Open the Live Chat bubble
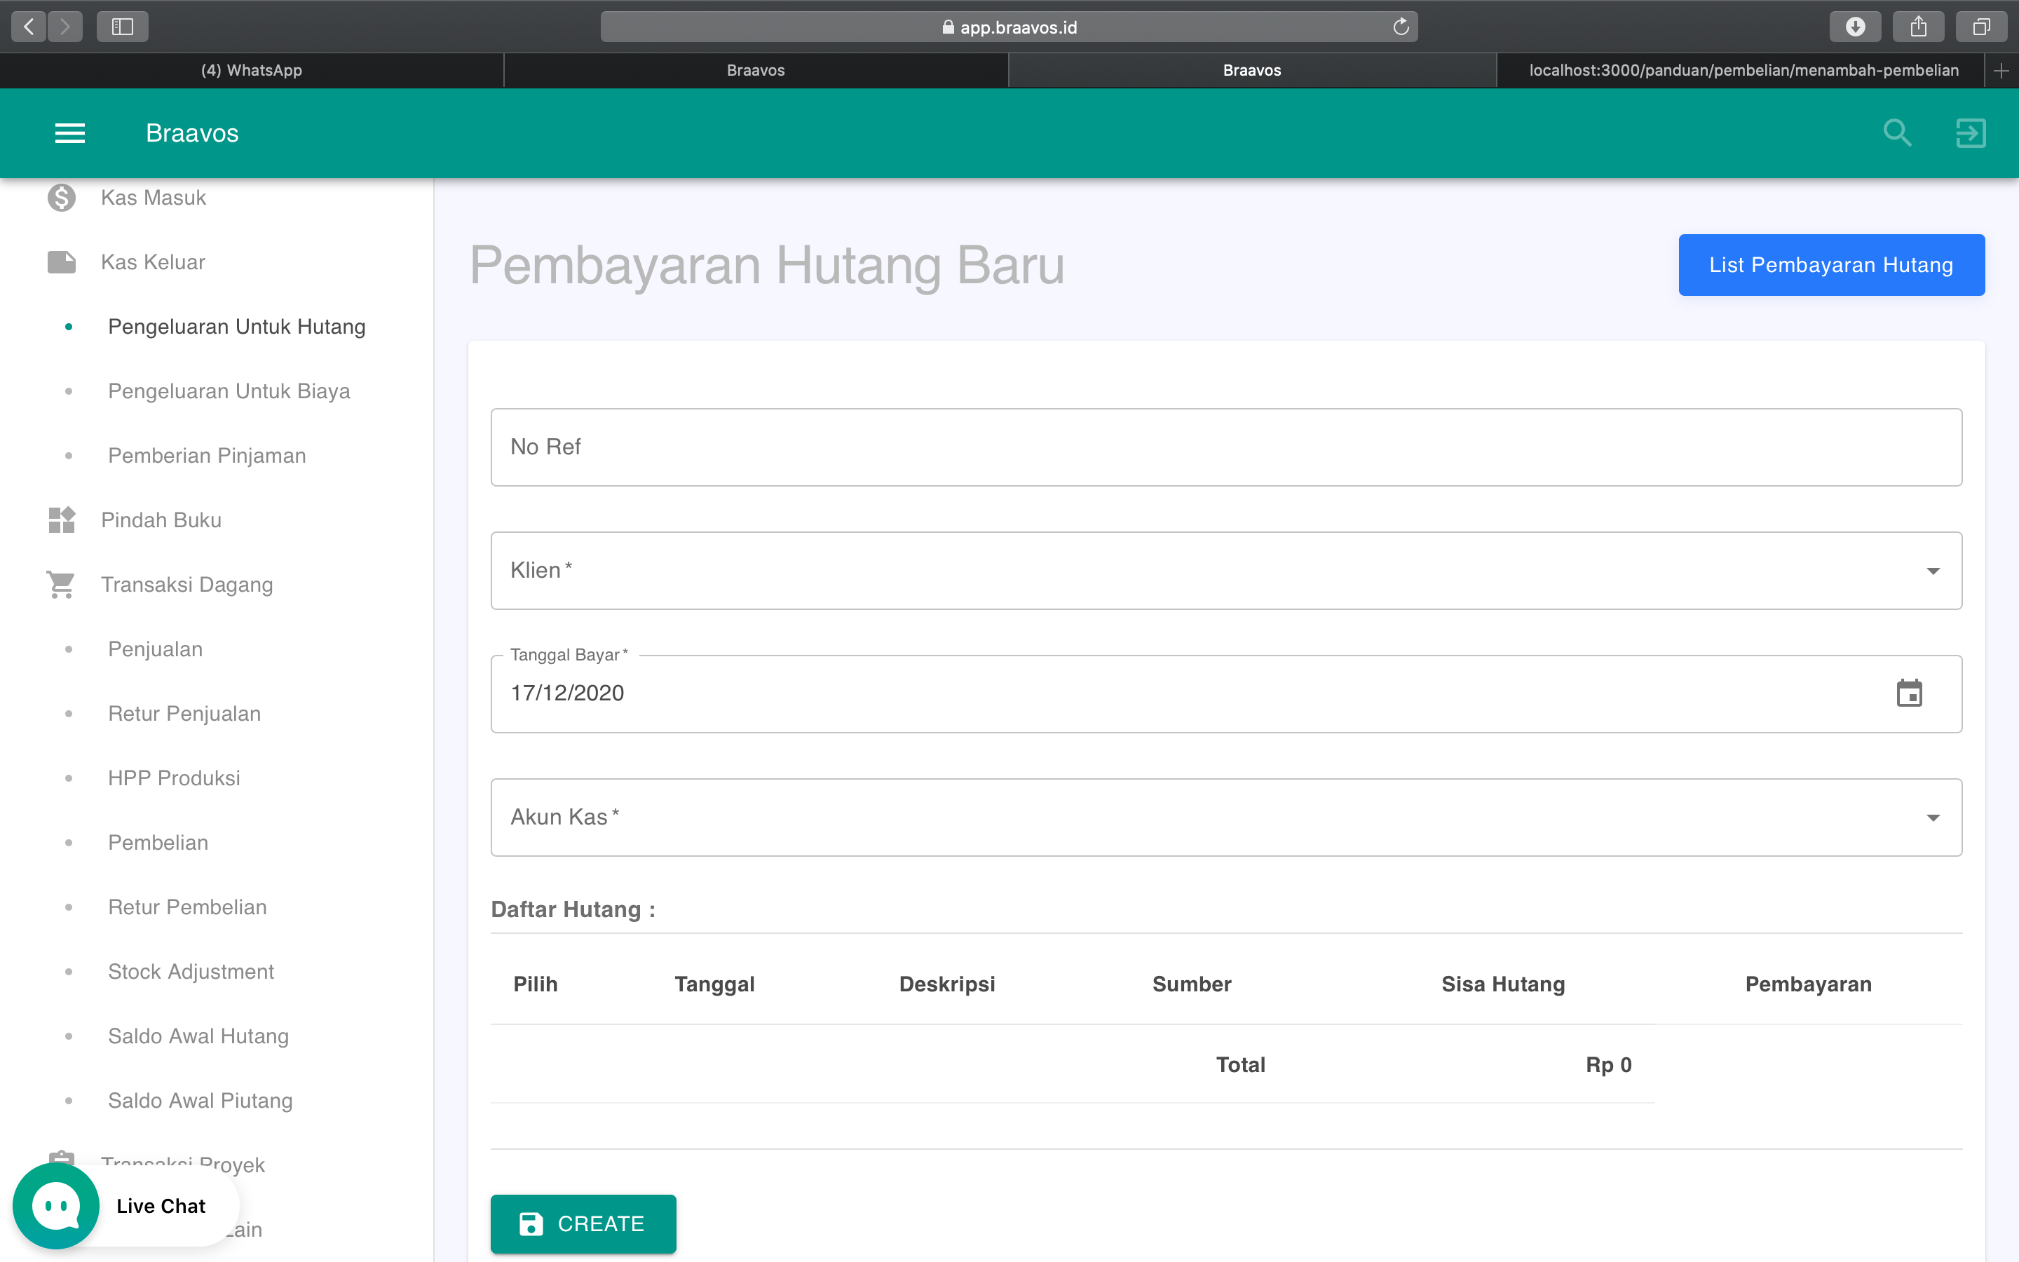Image resolution: width=2019 pixels, height=1262 pixels. pyautogui.click(x=55, y=1205)
